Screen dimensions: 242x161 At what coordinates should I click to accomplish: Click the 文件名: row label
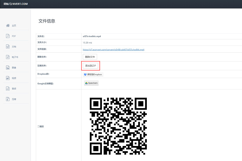tap(41, 36)
